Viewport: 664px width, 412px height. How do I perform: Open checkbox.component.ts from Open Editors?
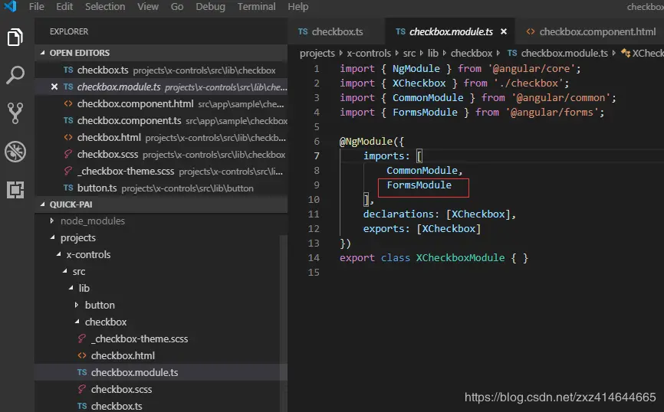(161, 120)
